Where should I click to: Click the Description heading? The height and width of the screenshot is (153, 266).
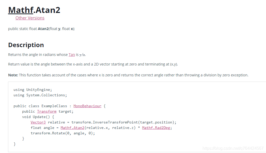(x=26, y=45)
